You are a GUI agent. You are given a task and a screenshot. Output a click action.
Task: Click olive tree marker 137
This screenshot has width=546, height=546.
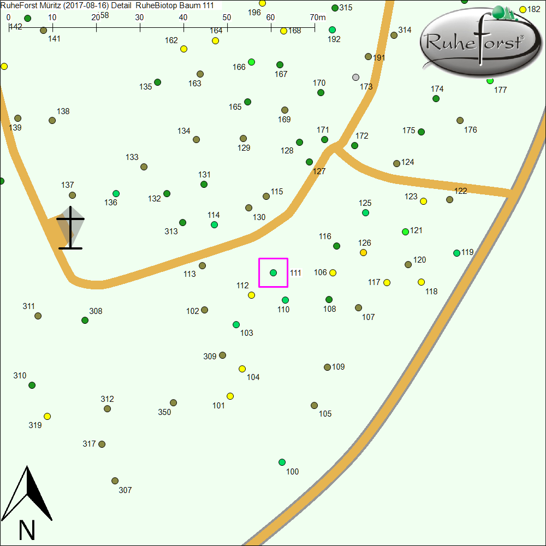72,195
